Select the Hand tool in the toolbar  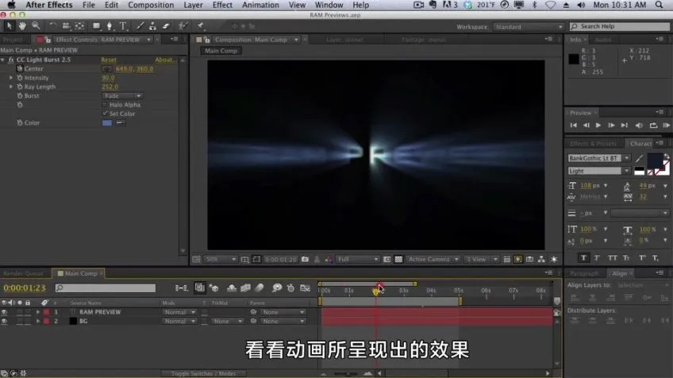(22, 27)
